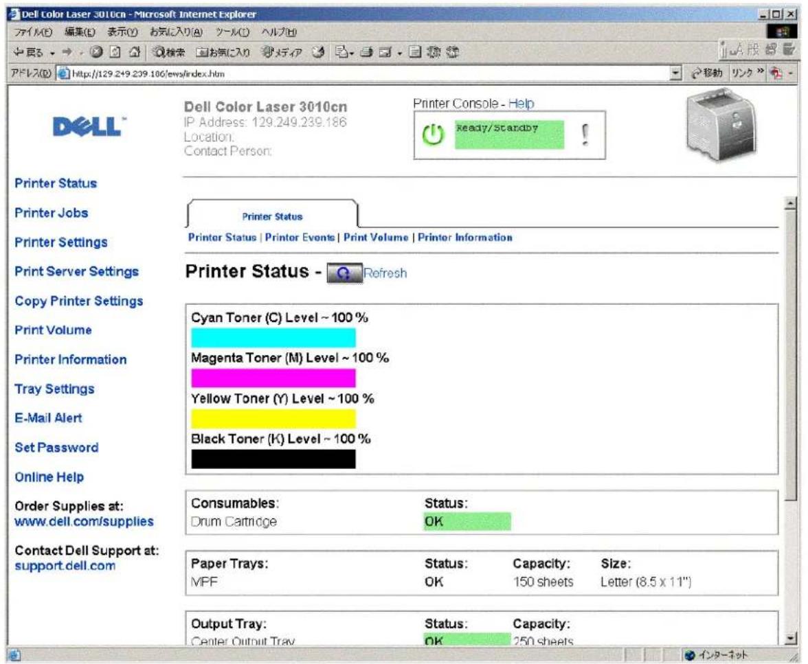Click the Stop loading icon
This screenshot has width=808, height=664.
(x=96, y=51)
